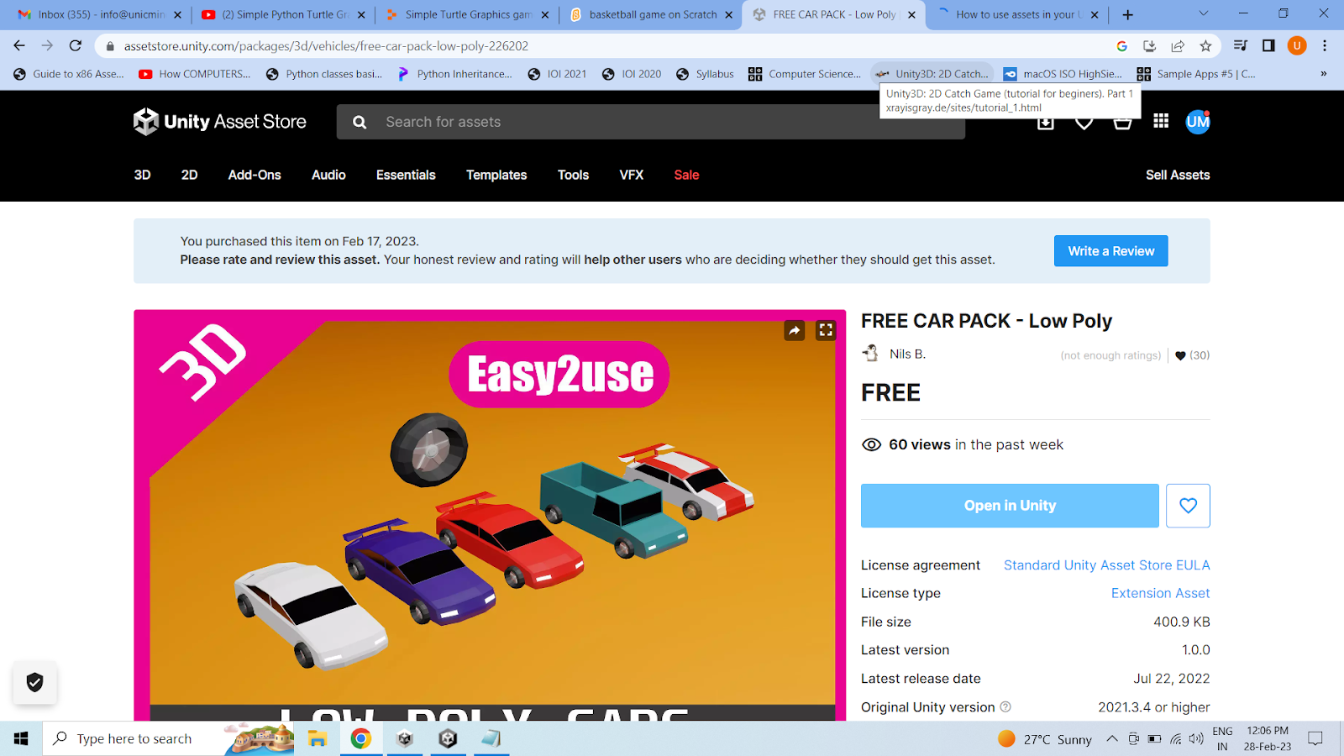Open the VFX category menu
1344x756 pixels.
pyautogui.click(x=632, y=175)
